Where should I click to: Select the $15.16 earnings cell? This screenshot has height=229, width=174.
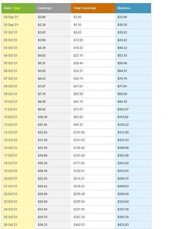(53, 148)
